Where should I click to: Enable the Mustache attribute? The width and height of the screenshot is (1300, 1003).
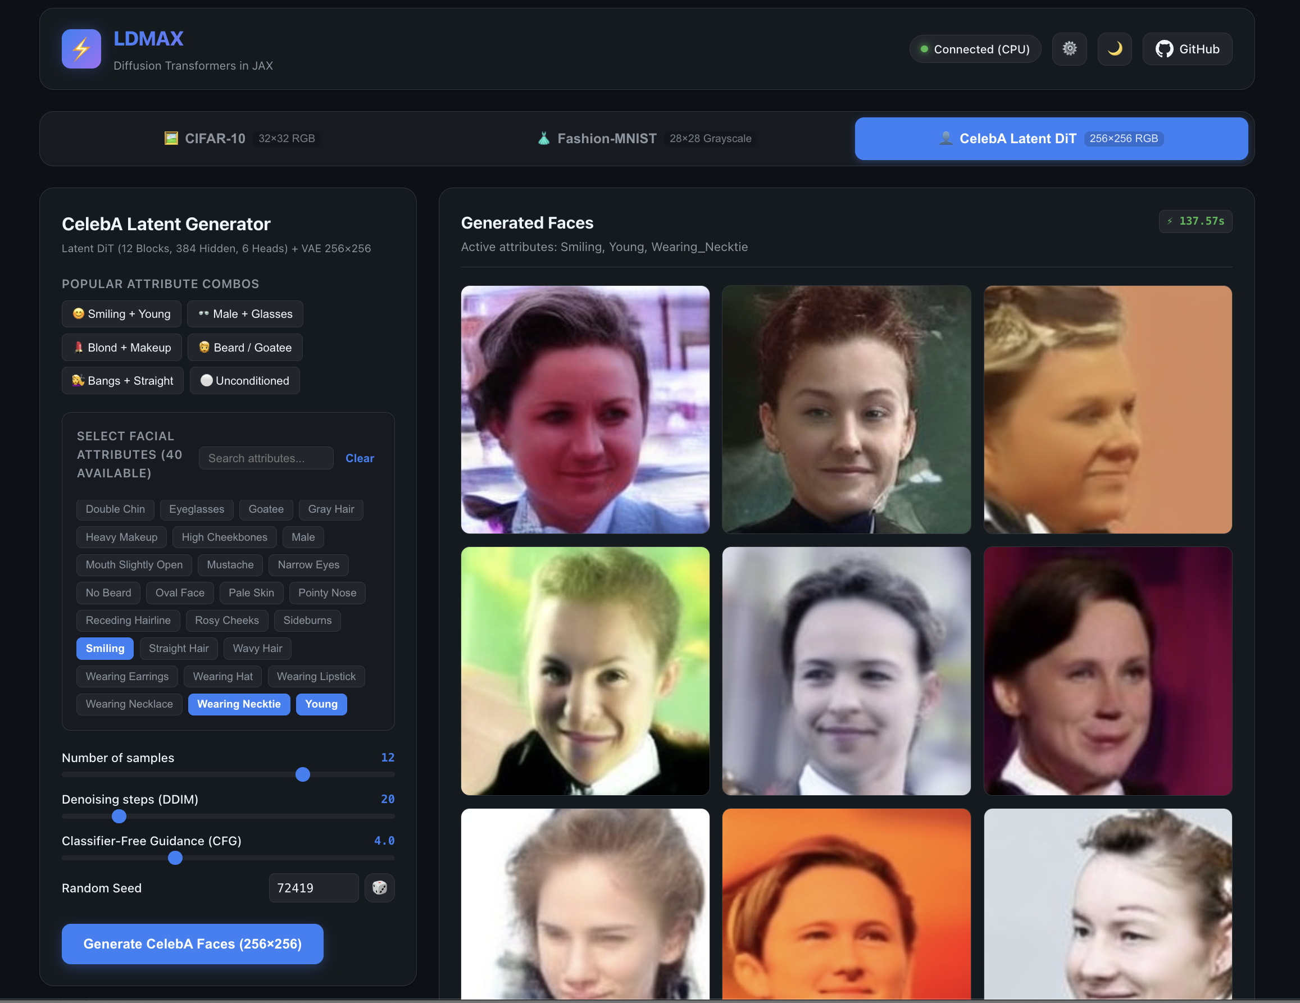click(x=230, y=564)
